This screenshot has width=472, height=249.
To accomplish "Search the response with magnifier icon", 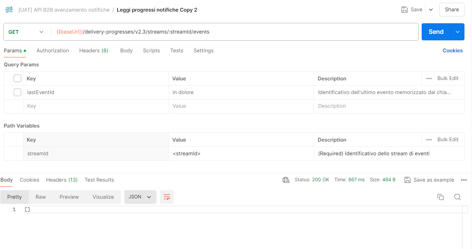I will [x=457, y=197].
